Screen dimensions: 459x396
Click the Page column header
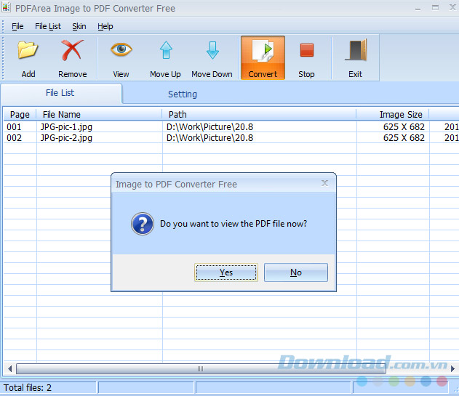[20, 114]
